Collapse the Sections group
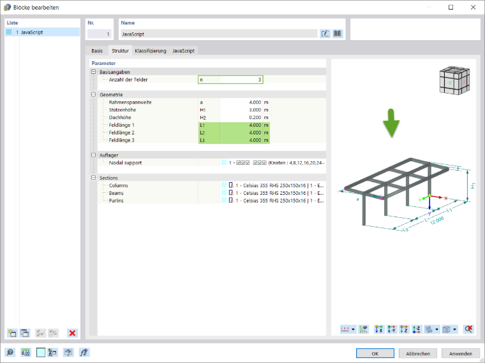The width and height of the screenshot is (485, 363). pos(93,178)
